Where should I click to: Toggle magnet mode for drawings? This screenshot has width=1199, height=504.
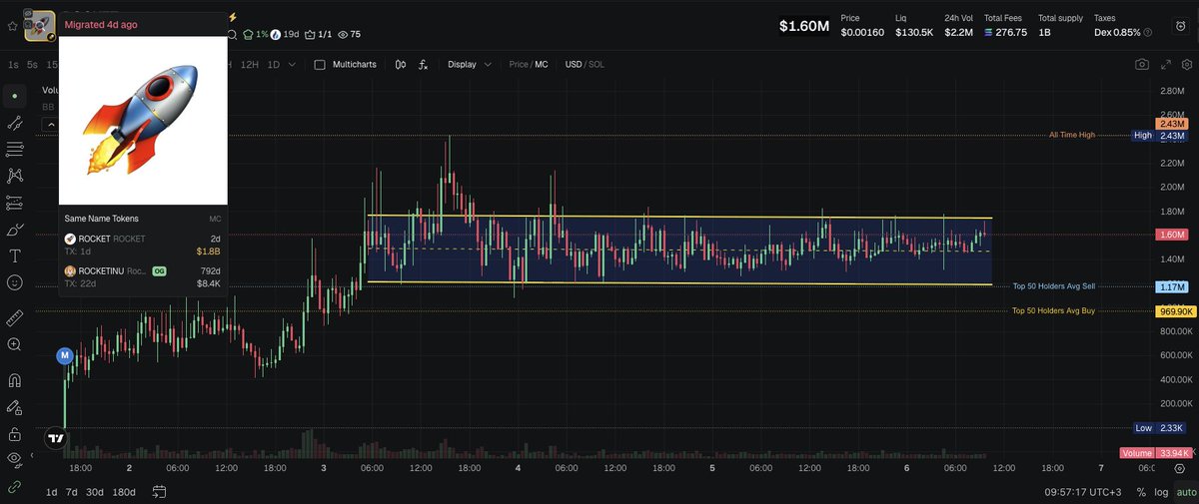(14, 380)
